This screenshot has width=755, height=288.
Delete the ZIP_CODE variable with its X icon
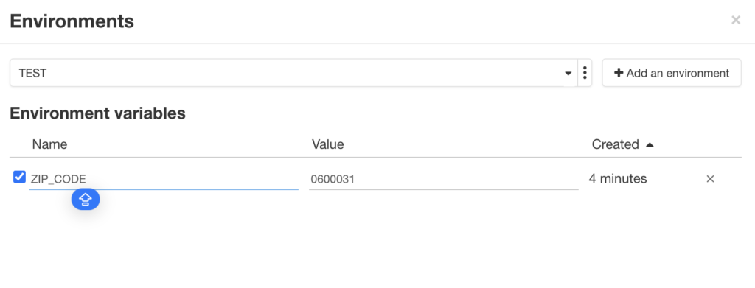(x=710, y=179)
